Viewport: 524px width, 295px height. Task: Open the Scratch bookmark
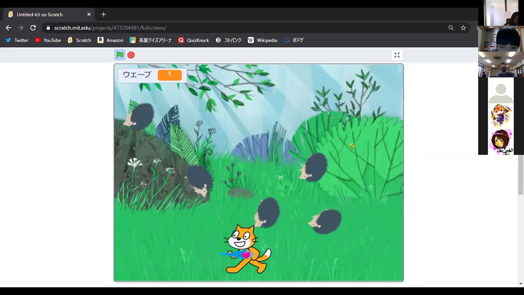click(79, 40)
